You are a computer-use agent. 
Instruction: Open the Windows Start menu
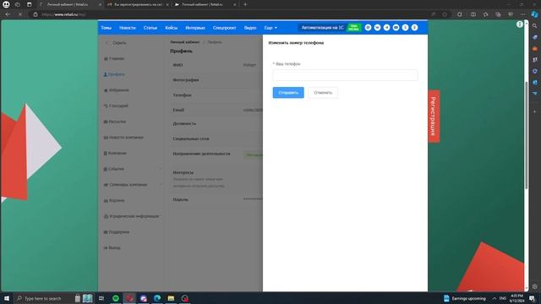[x=6, y=298]
